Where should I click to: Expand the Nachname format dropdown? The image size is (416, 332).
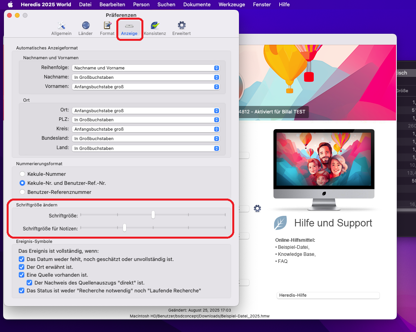(x=146, y=77)
